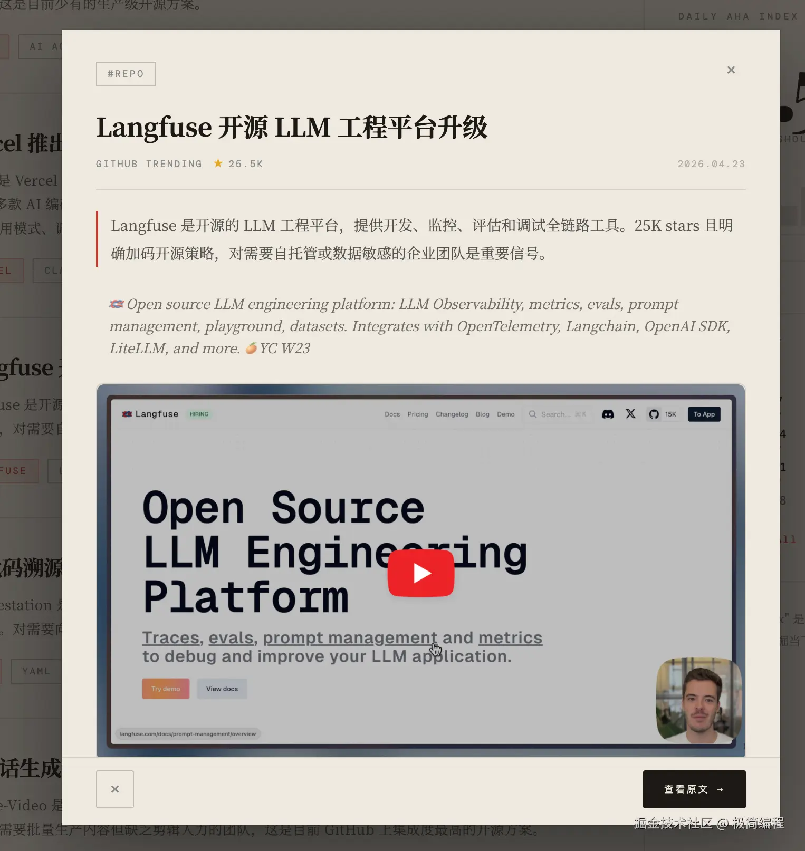805x851 pixels.
Task: Click the title Langfuse 开源 LLM 工程平台升级
Action: tap(292, 128)
